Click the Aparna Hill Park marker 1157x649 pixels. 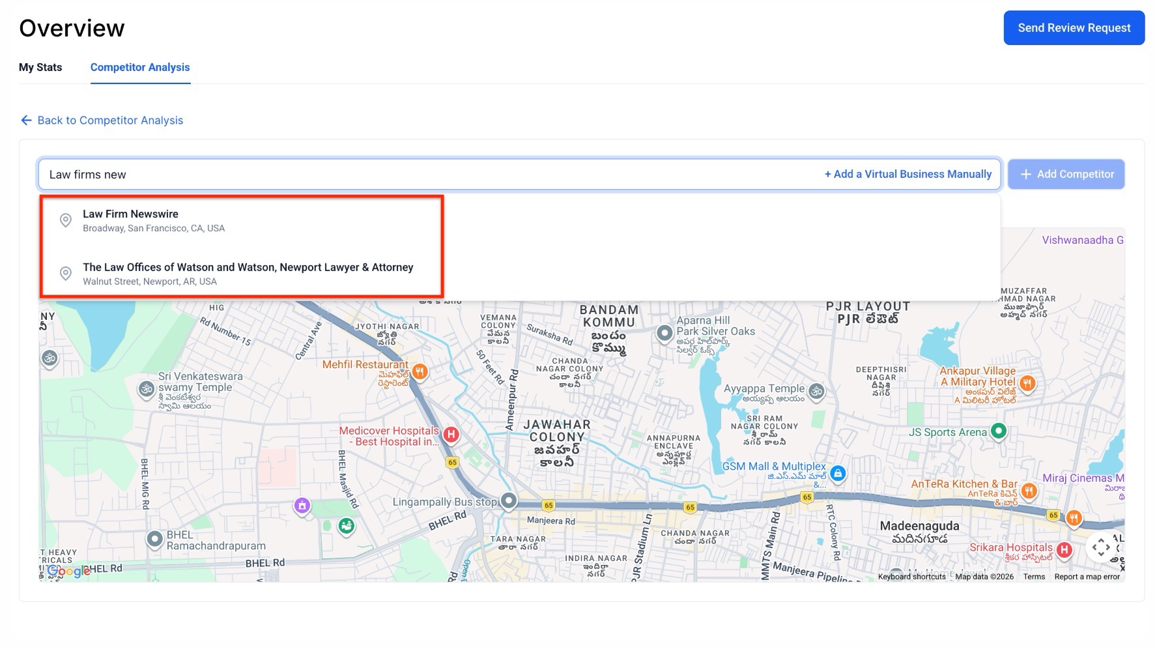tap(664, 333)
